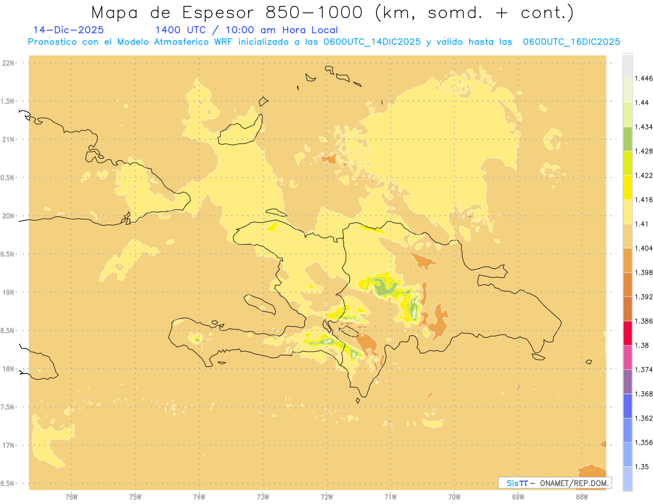The height and width of the screenshot is (504, 653).
Task: Click the '8.5N' latitude label
Action: click(8, 331)
